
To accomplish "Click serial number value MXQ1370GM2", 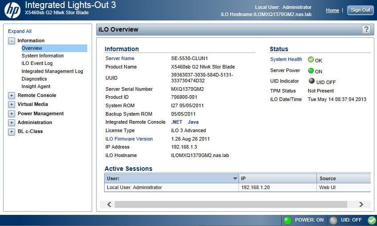I will point(187,89).
